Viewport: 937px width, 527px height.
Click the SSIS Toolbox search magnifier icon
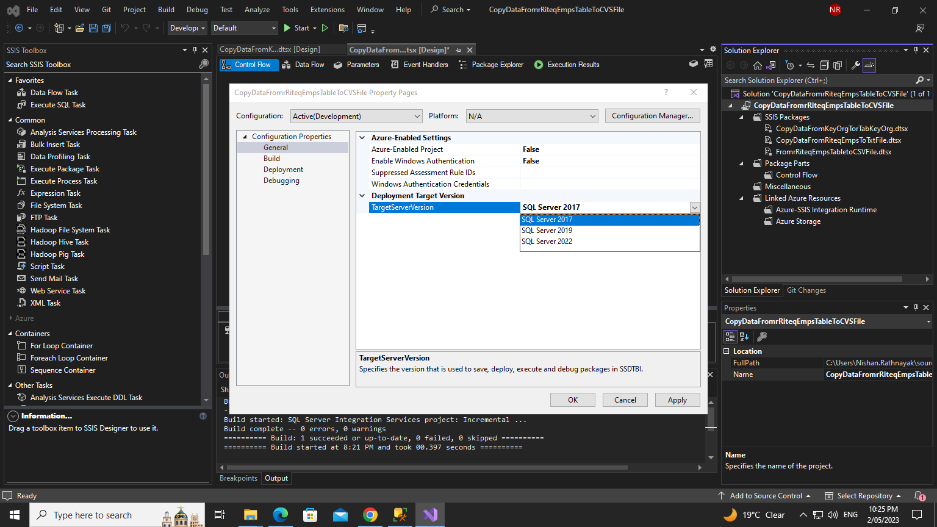pos(204,65)
